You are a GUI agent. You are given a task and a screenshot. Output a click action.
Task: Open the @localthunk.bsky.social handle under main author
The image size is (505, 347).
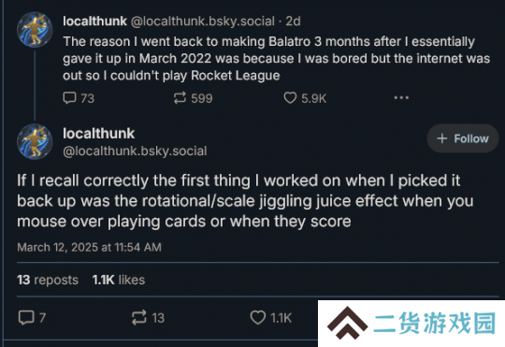point(135,152)
